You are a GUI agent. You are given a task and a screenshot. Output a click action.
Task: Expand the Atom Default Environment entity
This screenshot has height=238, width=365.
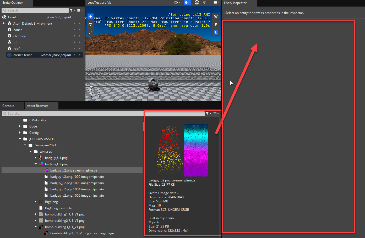pyautogui.click(x=4, y=23)
